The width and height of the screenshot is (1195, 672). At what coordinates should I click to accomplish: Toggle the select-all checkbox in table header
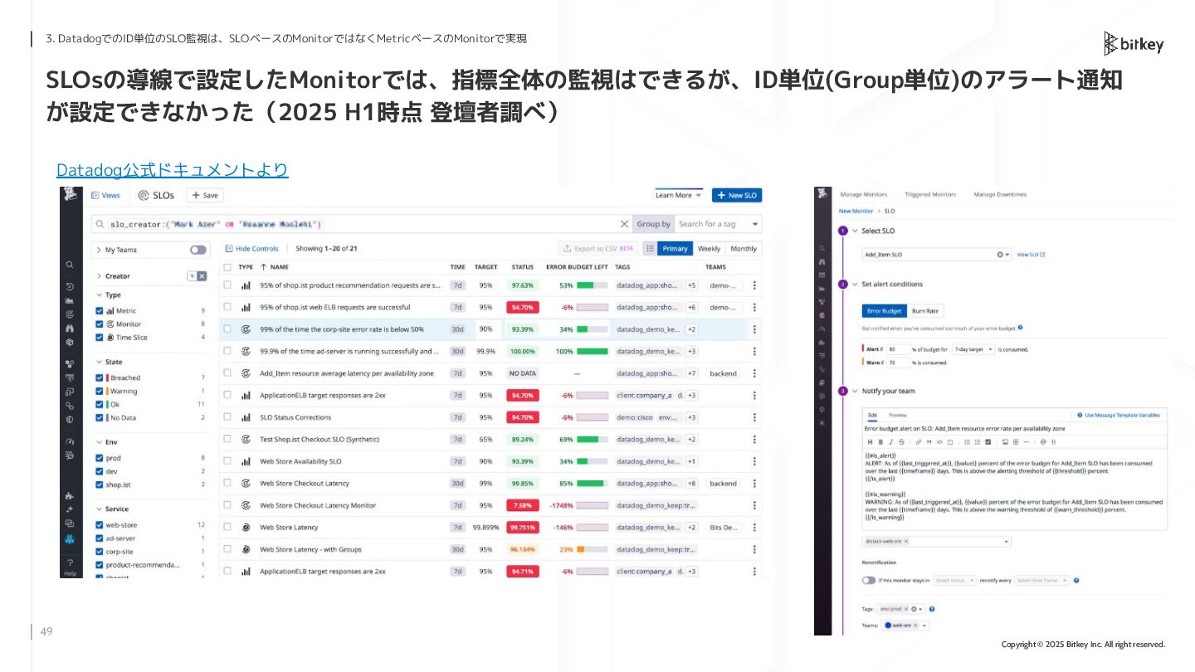[227, 267]
